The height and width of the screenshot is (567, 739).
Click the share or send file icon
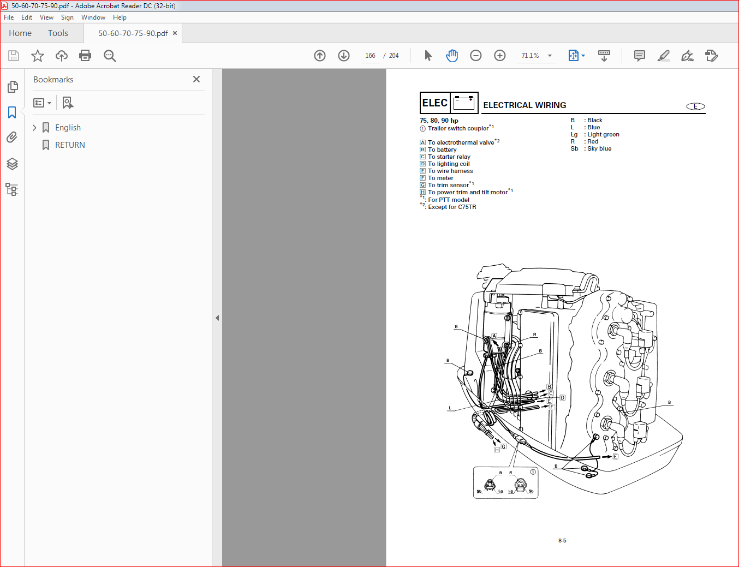pyautogui.click(x=712, y=56)
